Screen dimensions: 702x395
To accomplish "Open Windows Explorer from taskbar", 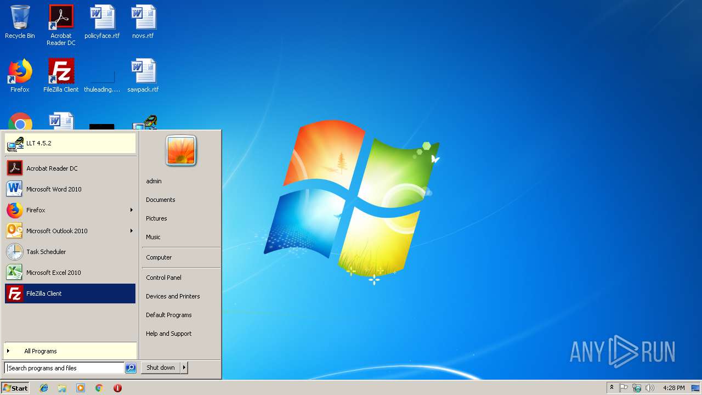I will click(62, 388).
